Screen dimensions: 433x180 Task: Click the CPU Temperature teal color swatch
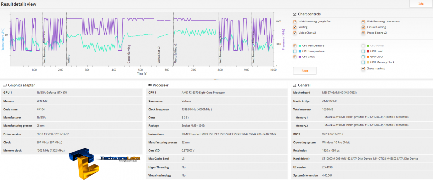[x=300, y=46]
